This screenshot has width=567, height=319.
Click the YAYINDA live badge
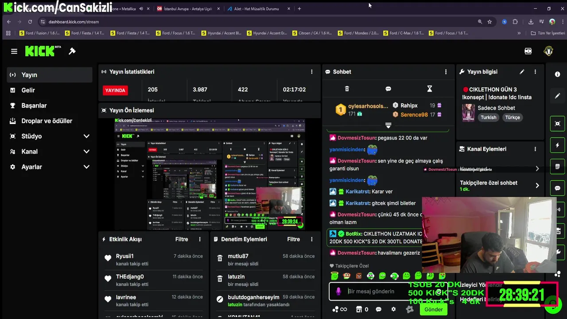[x=115, y=90]
